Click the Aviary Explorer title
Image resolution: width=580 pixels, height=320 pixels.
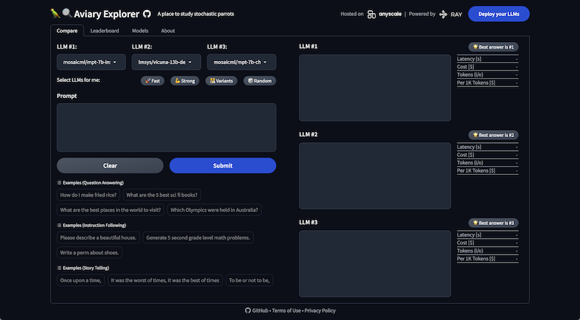click(x=107, y=14)
